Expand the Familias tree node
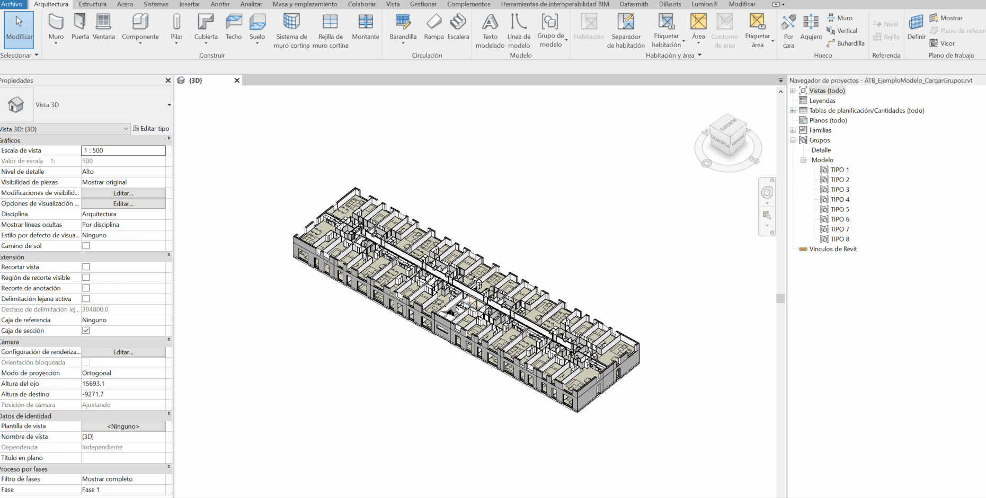 click(x=793, y=130)
